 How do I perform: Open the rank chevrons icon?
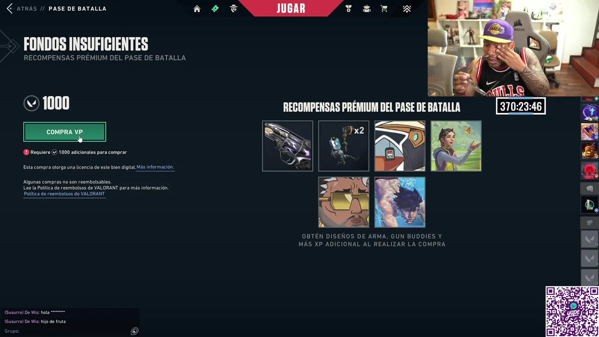pos(407,8)
